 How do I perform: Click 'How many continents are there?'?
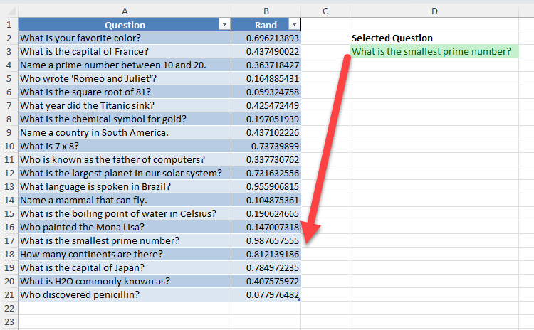point(125,254)
